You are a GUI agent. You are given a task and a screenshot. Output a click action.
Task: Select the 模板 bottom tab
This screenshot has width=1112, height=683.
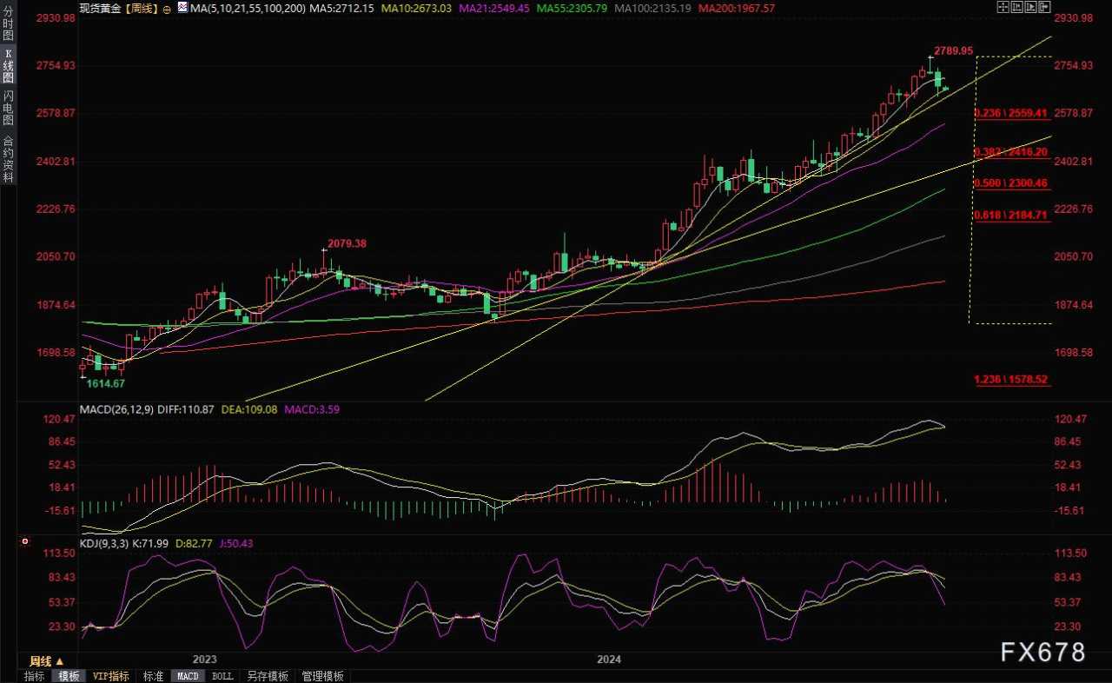(x=69, y=676)
